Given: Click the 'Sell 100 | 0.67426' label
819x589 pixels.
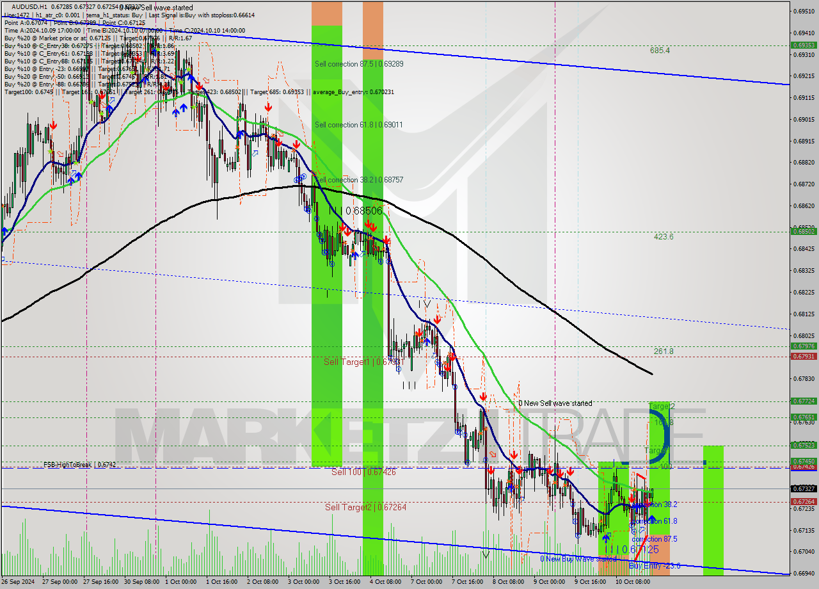Looking at the screenshot, I should (363, 472).
